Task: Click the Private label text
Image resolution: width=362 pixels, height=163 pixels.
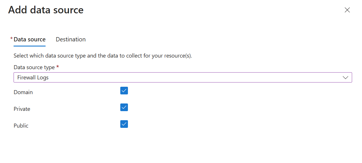Action: (22, 109)
